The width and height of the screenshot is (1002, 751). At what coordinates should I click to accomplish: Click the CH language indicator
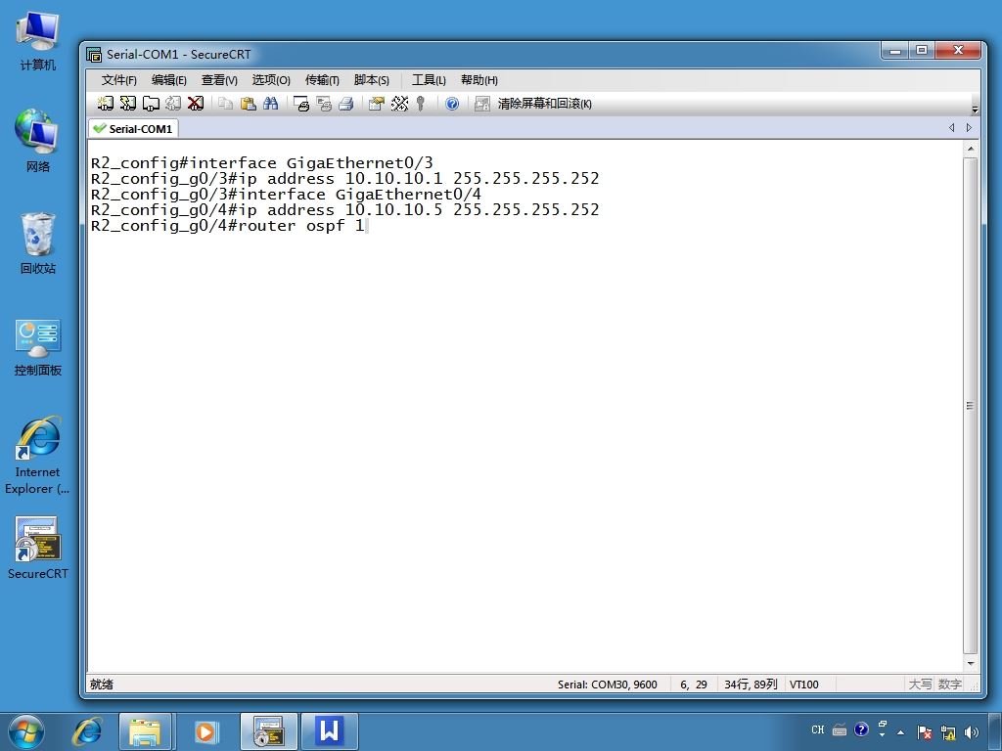(818, 729)
